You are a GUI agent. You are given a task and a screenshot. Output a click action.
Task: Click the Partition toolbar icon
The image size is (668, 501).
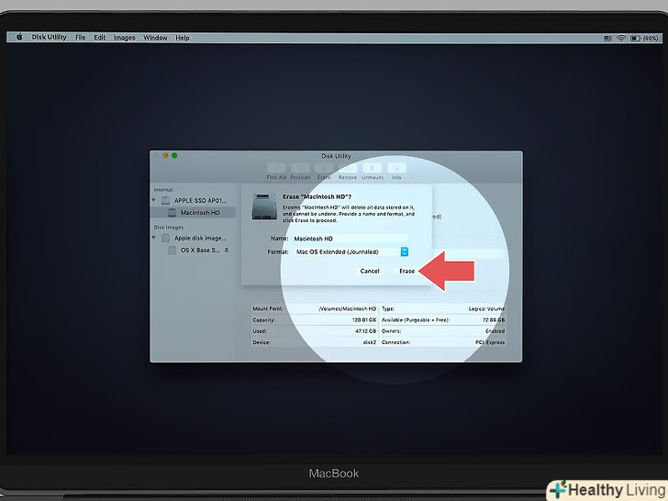(x=300, y=167)
